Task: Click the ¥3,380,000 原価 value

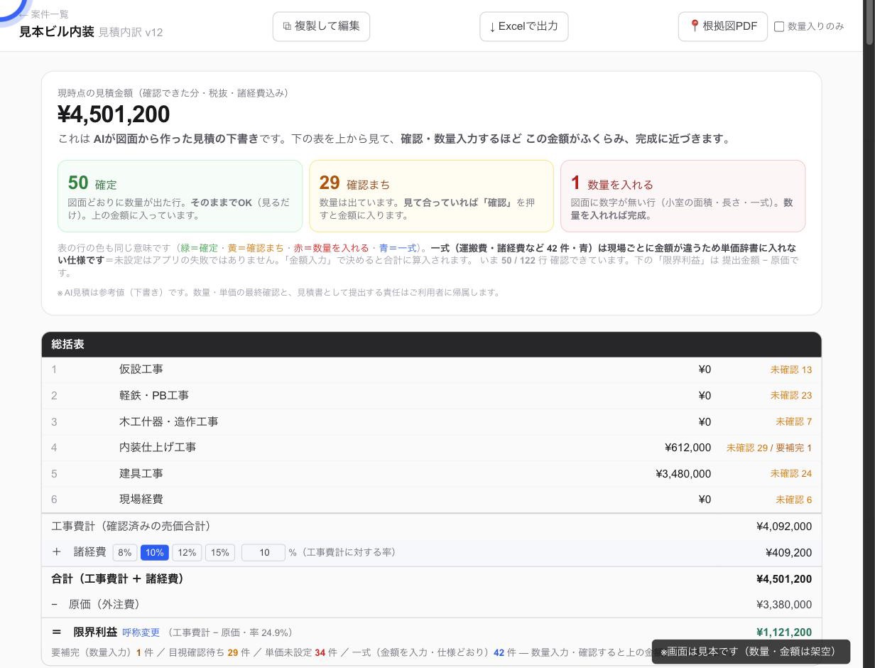Action: 784,605
